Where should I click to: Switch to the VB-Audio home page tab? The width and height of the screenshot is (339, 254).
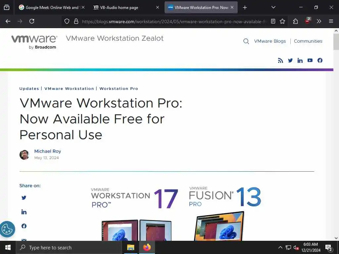coord(126,7)
